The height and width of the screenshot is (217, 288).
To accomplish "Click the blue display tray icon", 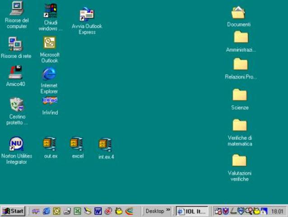I will 264,211.
